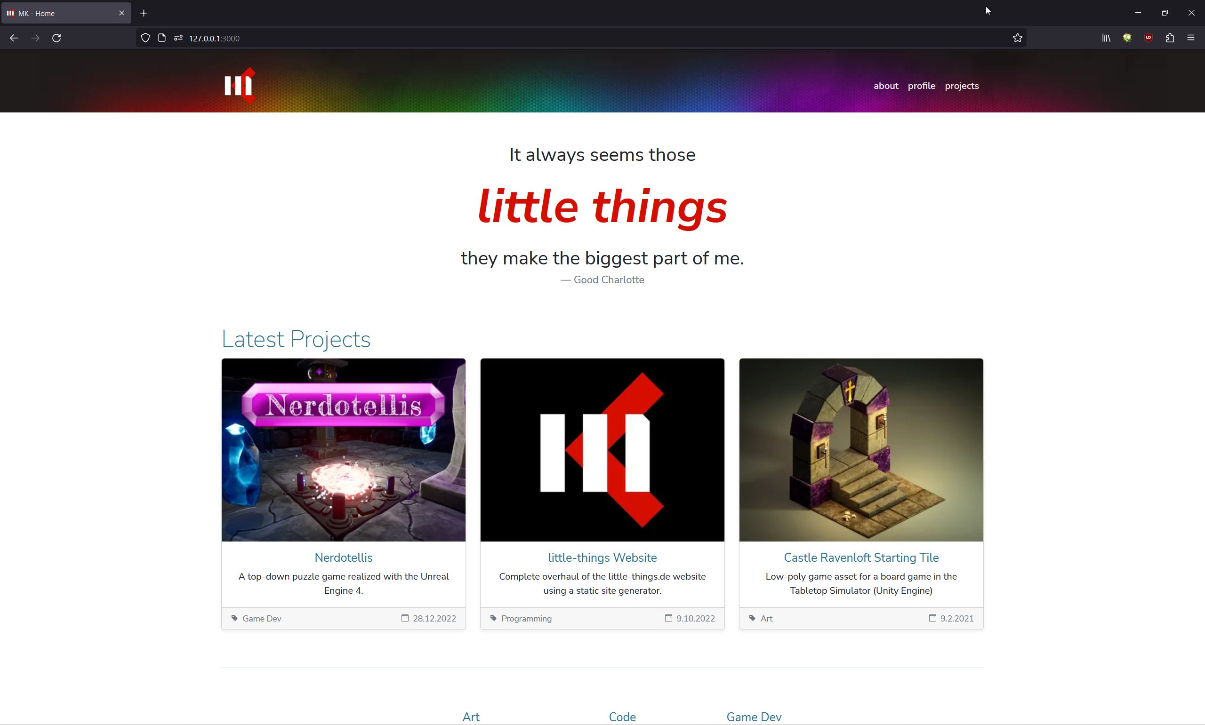Open a new tab with the plus button
Viewport: 1205px width, 725px height.
pos(144,13)
